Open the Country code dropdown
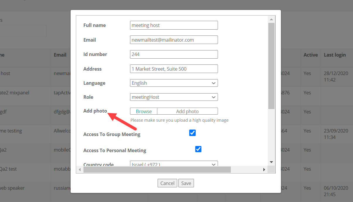The height and width of the screenshot is (202, 353). tap(174, 164)
